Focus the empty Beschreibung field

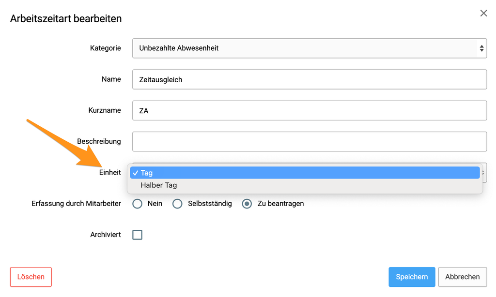310,142
